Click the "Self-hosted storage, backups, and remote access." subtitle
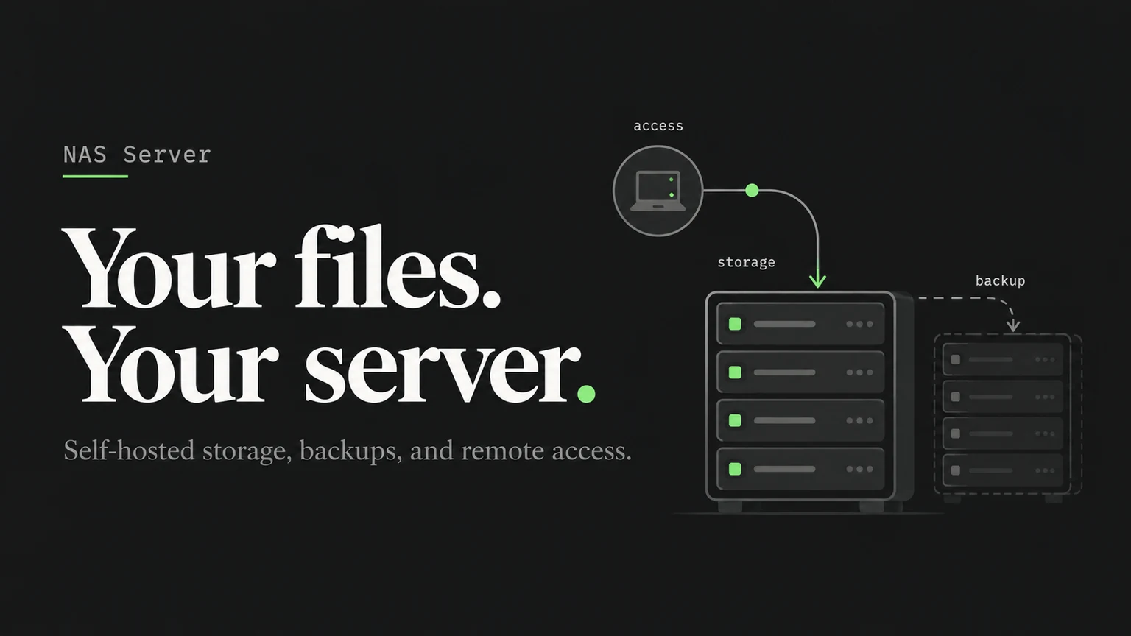 pos(348,451)
